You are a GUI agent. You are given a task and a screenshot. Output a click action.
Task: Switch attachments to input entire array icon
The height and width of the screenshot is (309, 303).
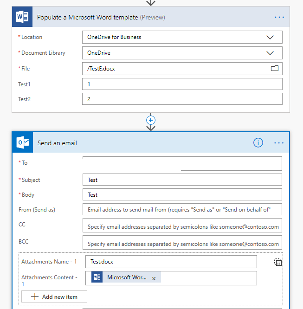click(x=278, y=262)
